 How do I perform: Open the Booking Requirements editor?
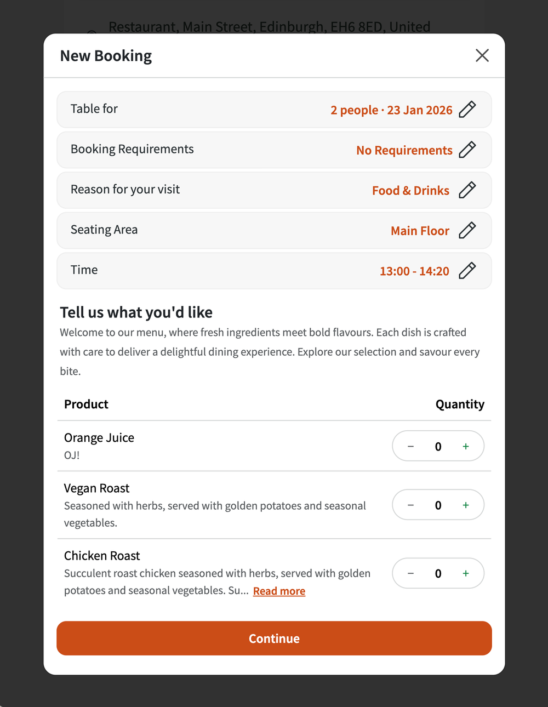467,150
